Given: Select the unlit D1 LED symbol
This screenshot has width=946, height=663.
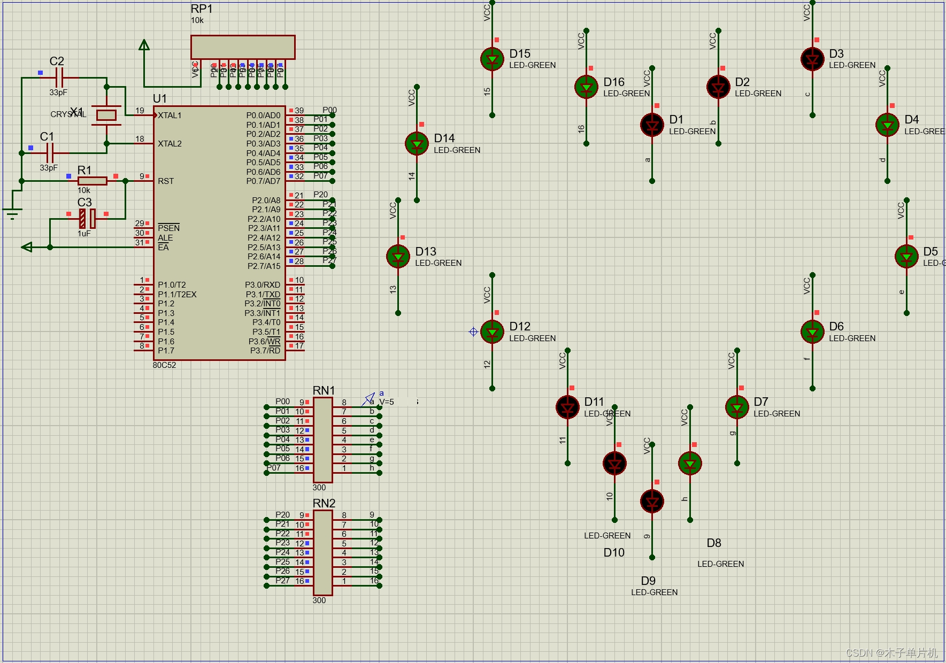Looking at the screenshot, I should tap(652, 125).
